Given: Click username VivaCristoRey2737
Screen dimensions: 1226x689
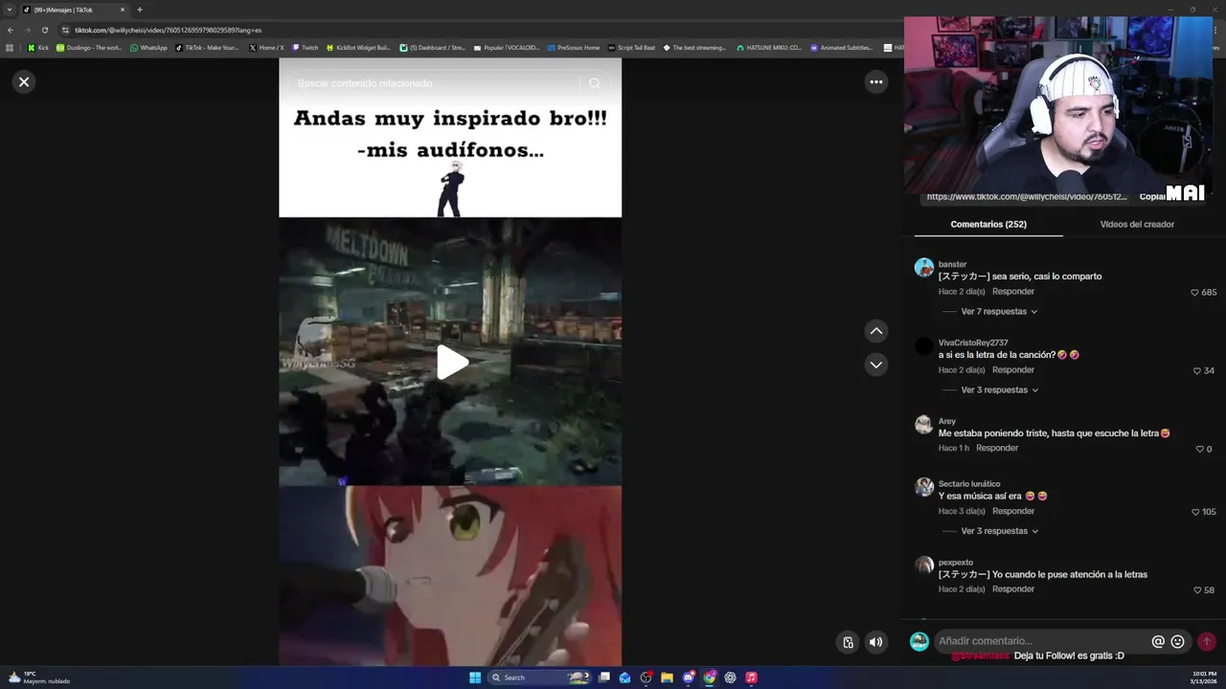Looking at the screenshot, I should pos(973,343).
